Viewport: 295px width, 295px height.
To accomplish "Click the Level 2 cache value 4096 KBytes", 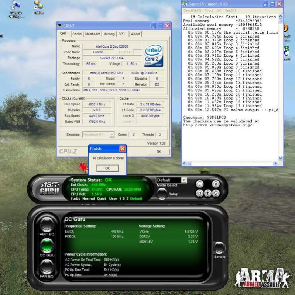I will coord(150,116).
